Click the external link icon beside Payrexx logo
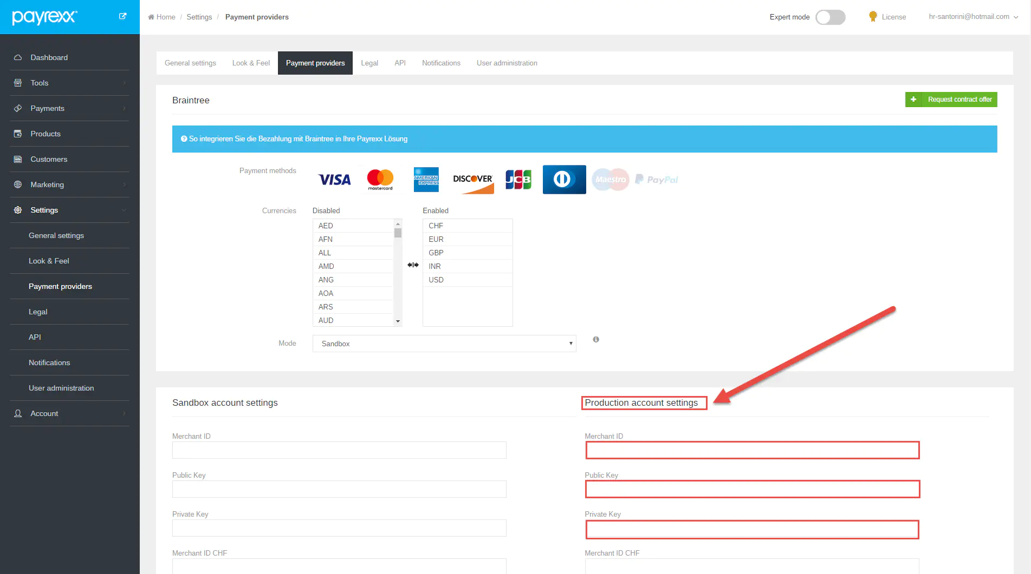Screen dimensions: 1031x574 [x=123, y=16]
